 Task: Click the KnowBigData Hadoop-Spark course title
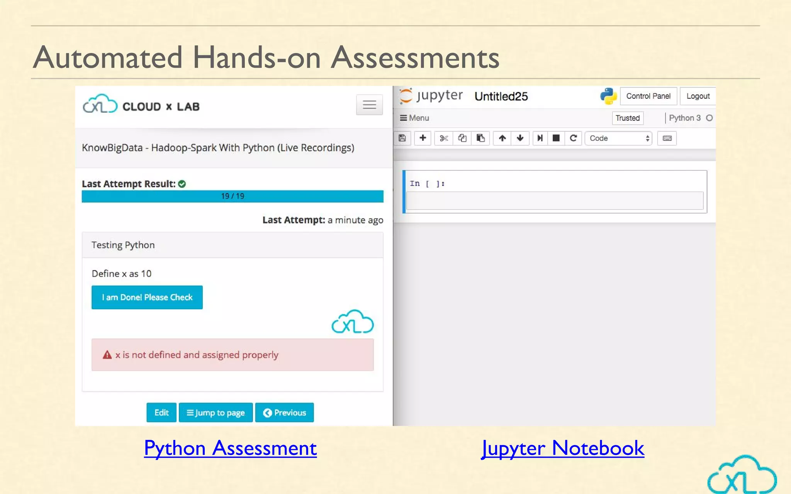tap(218, 148)
